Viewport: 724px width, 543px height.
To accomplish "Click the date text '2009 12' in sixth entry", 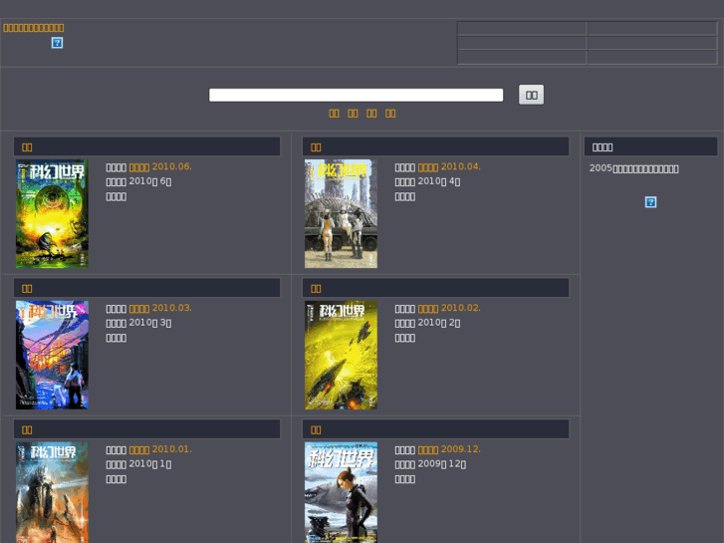I will tap(442, 464).
